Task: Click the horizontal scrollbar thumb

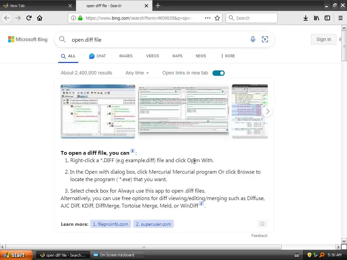Action: pyautogui.click(x=144, y=247)
